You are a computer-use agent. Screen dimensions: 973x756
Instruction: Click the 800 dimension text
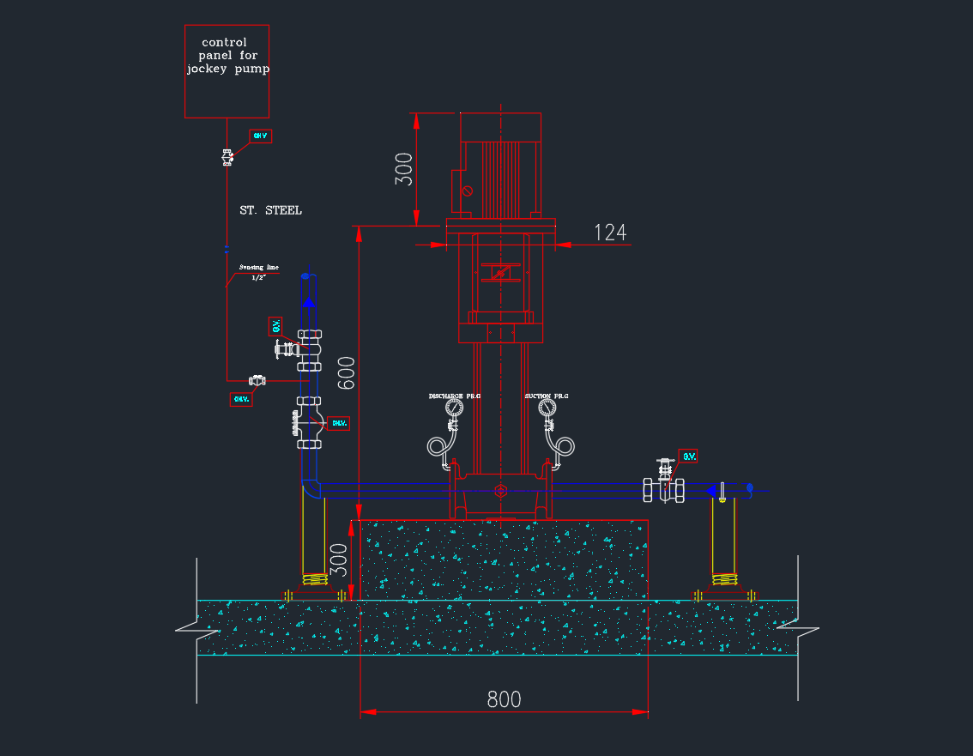(504, 699)
